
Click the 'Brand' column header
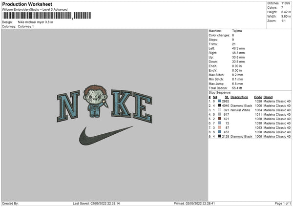click(x=268, y=97)
